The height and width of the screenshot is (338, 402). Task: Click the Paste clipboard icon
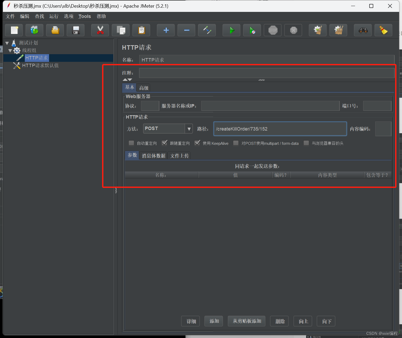[x=141, y=30]
